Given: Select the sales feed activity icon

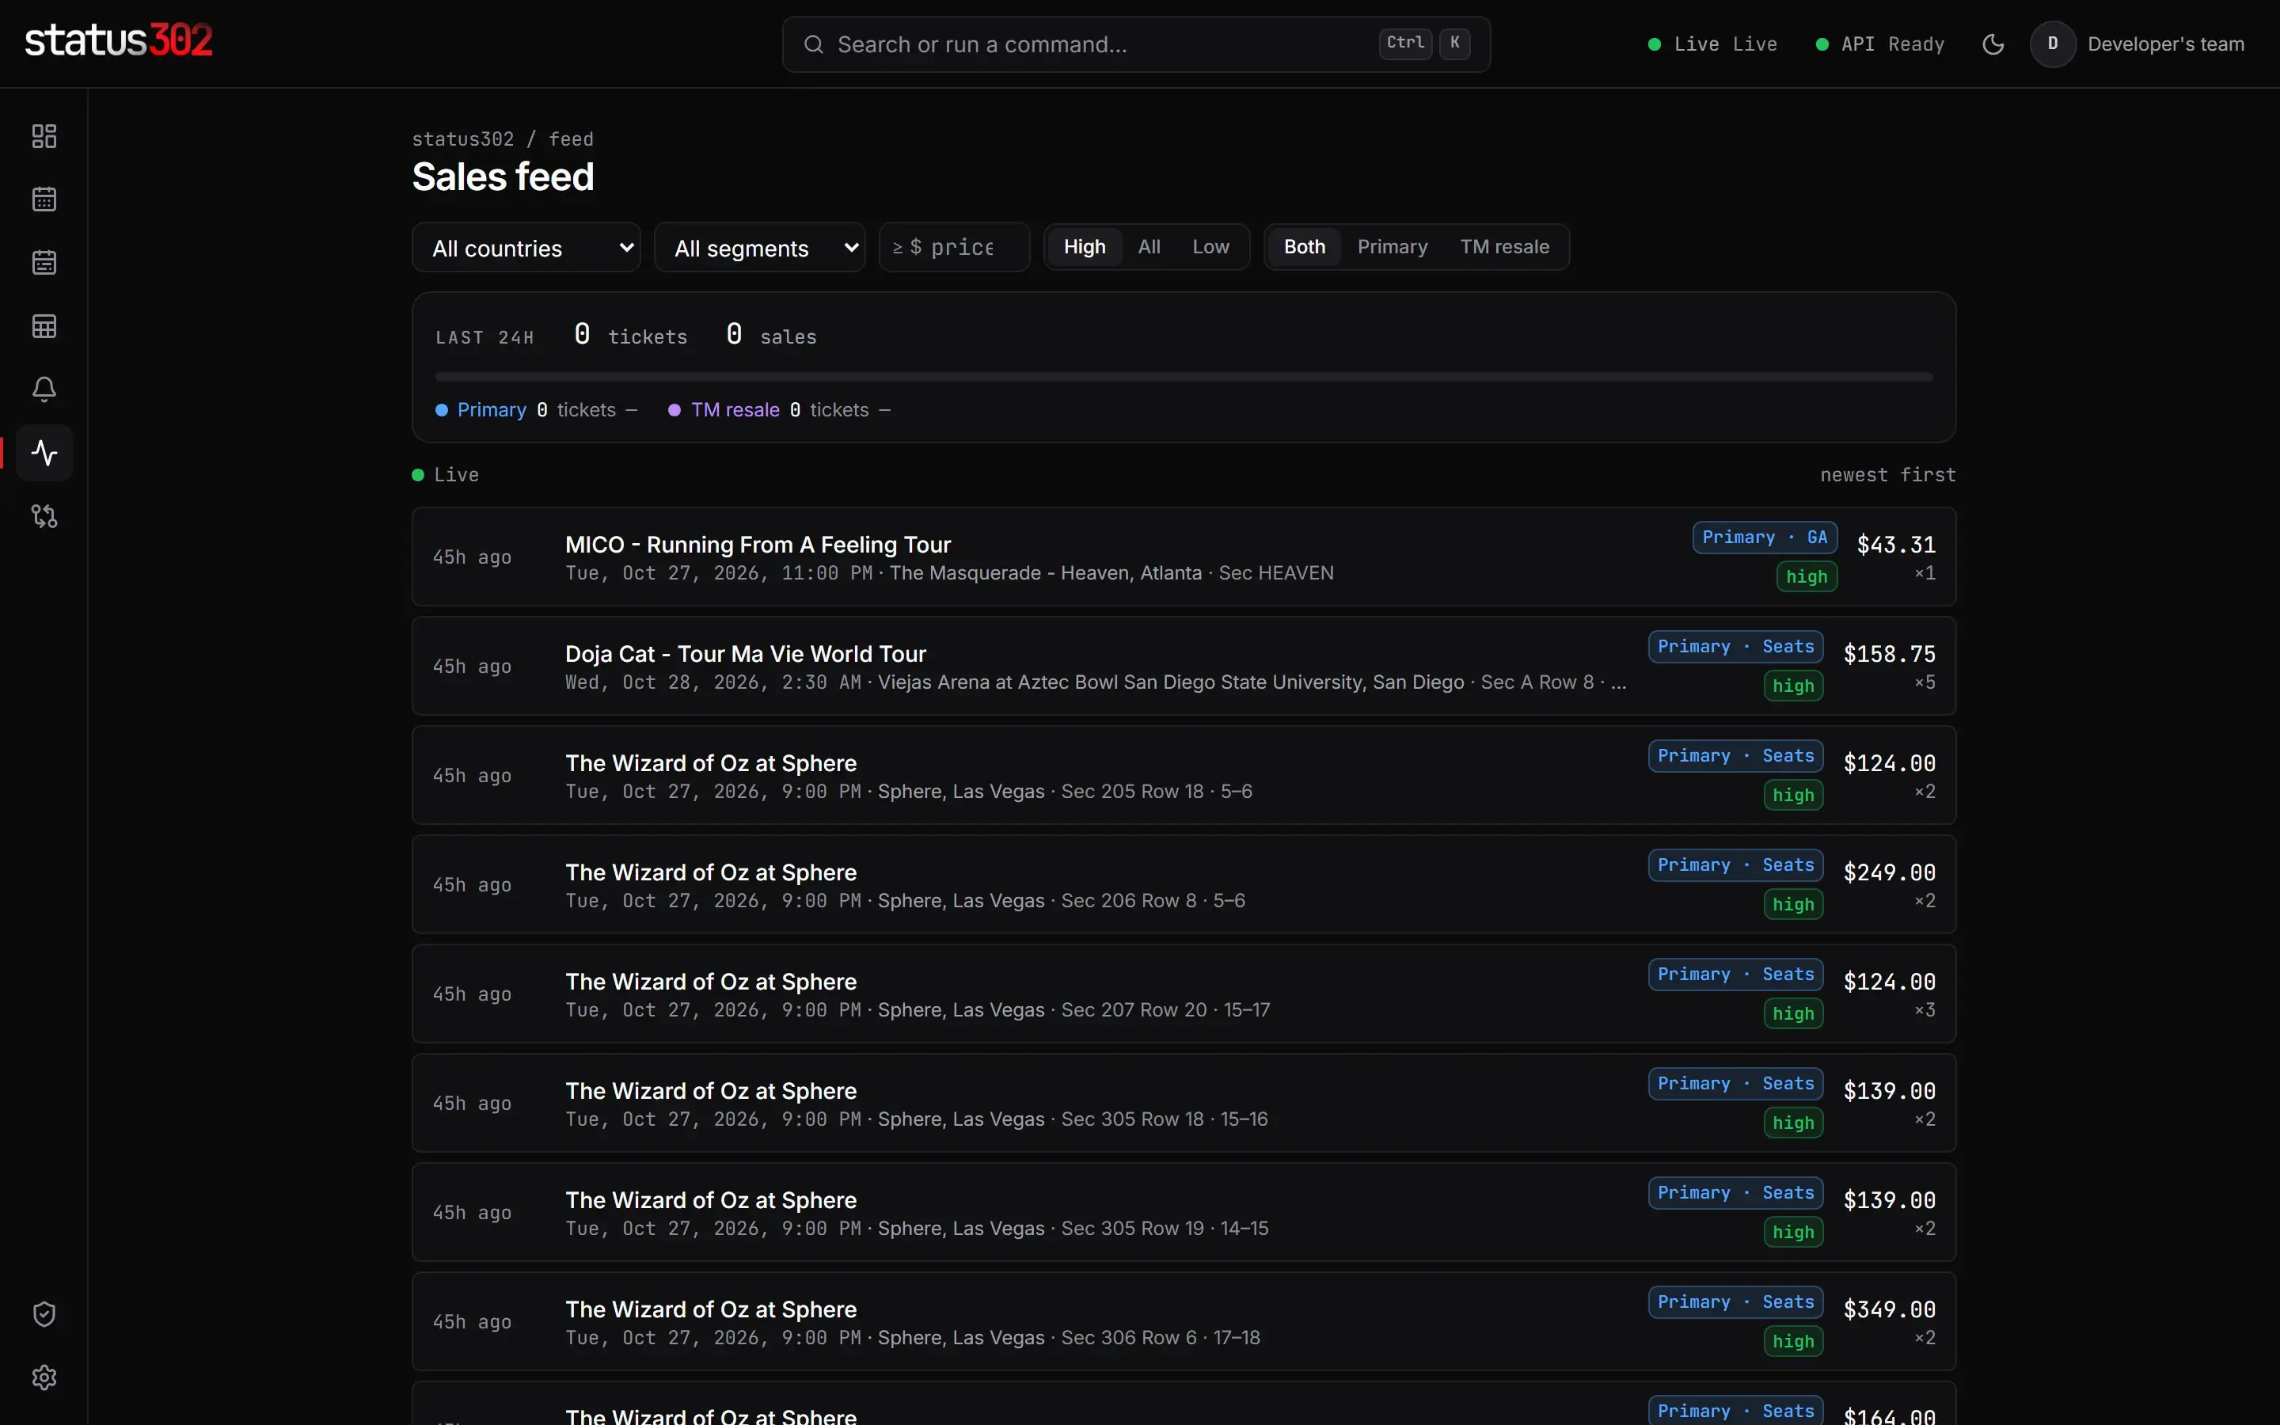Looking at the screenshot, I should [44, 452].
